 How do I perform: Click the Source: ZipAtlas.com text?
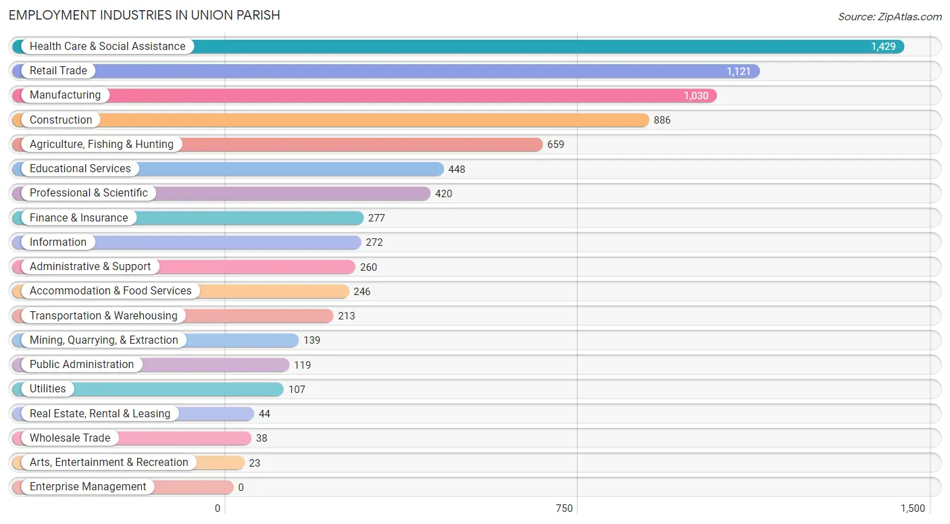coord(890,17)
